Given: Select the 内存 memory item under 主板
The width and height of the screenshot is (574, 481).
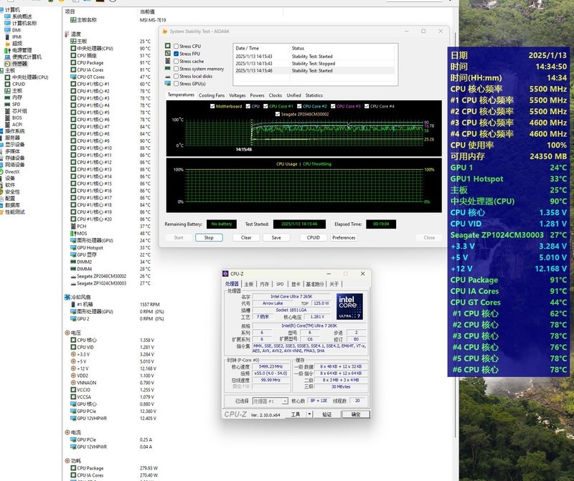Looking at the screenshot, I should [x=17, y=97].
